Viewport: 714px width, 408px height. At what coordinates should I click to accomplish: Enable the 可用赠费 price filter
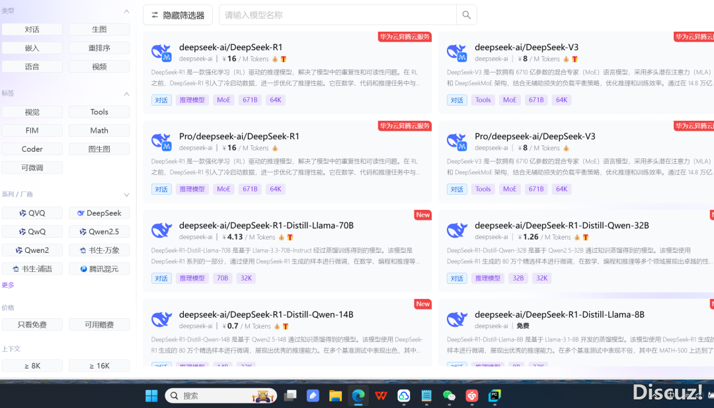[x=99, y=325]
